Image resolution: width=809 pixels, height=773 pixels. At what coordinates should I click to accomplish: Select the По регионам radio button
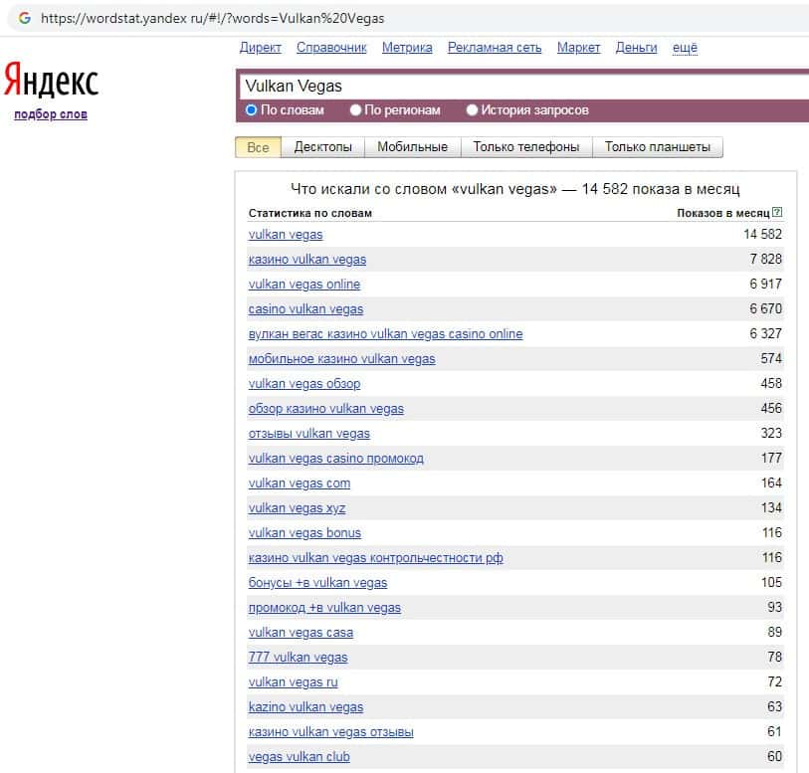click(355, 110)
